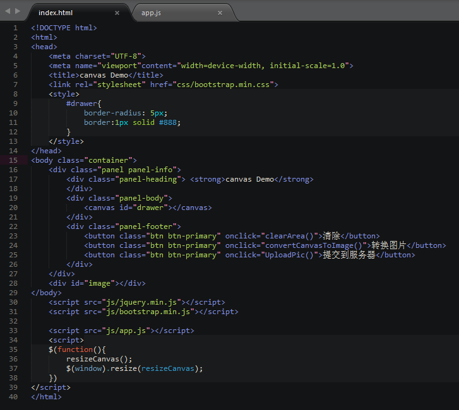This screenshot has height=410, width=459.
Task: Click the resizeCanvas(); call on line 36
Action: (99, 359)
